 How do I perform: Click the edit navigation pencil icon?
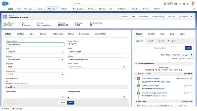pyautogui.click(x=194, y=9)
